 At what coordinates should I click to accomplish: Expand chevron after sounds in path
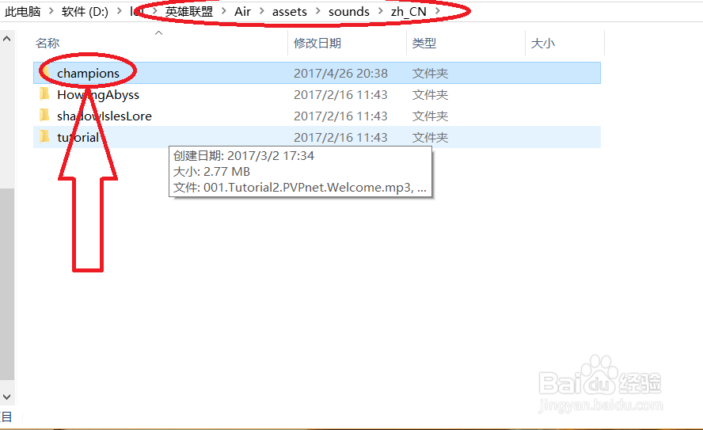(381, 11)
